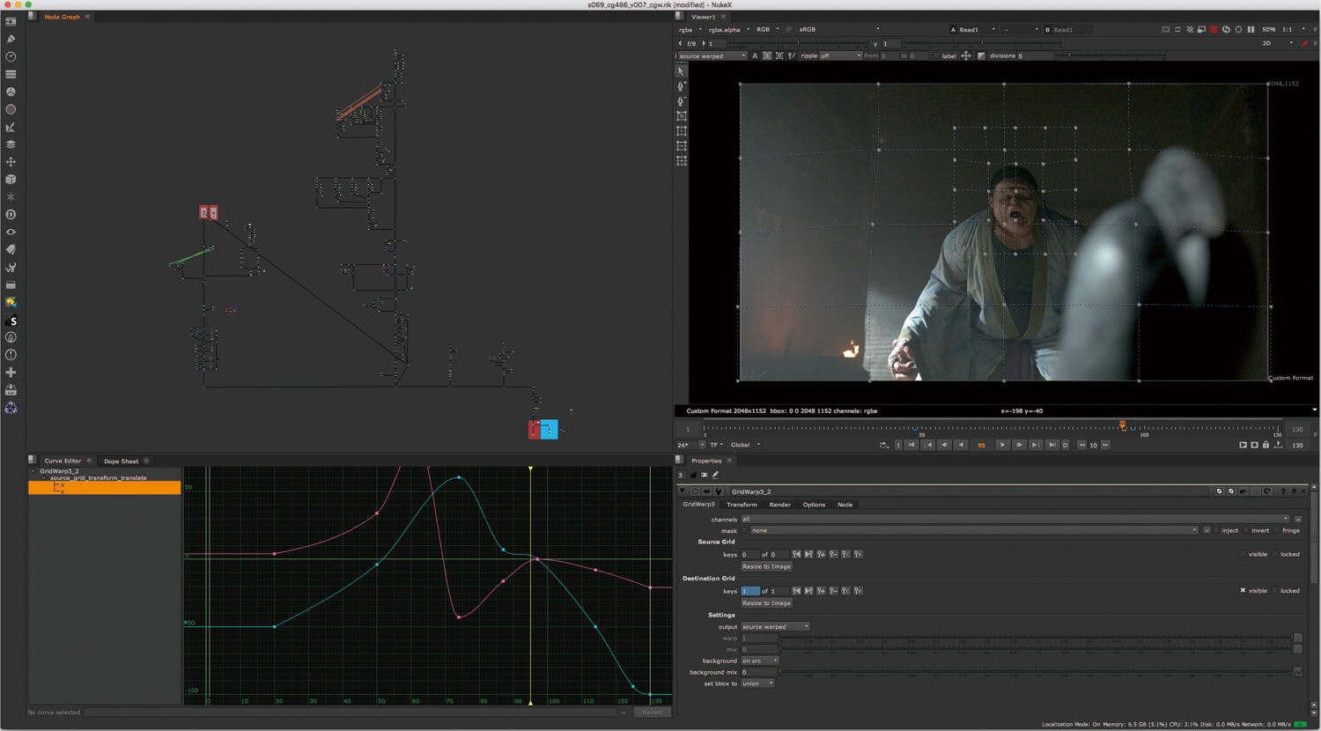Viewport: 1321px width, 731px height.
Task: Click the background mix curve animation button
Action: tap(1297, 672)
